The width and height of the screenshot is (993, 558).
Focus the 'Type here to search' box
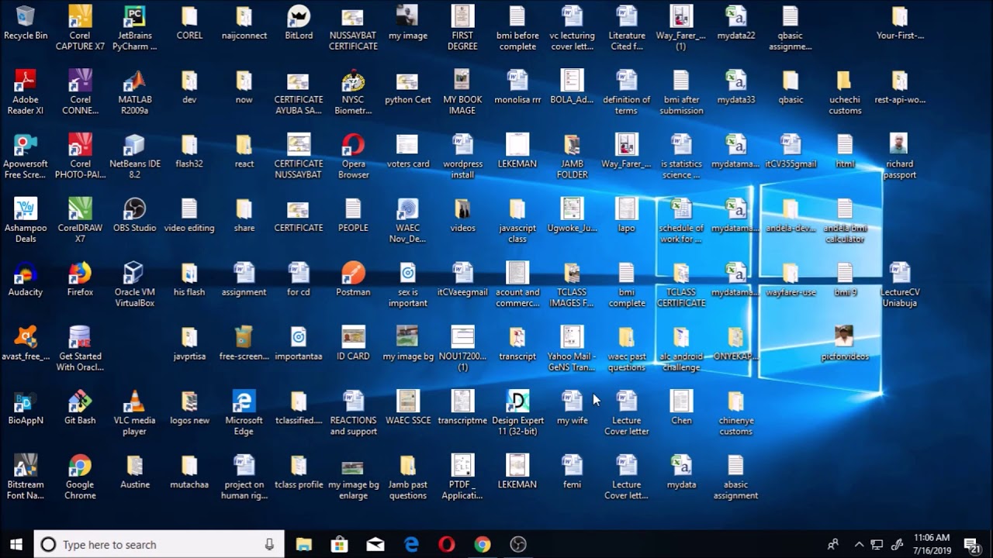click(x=160, y=545)
